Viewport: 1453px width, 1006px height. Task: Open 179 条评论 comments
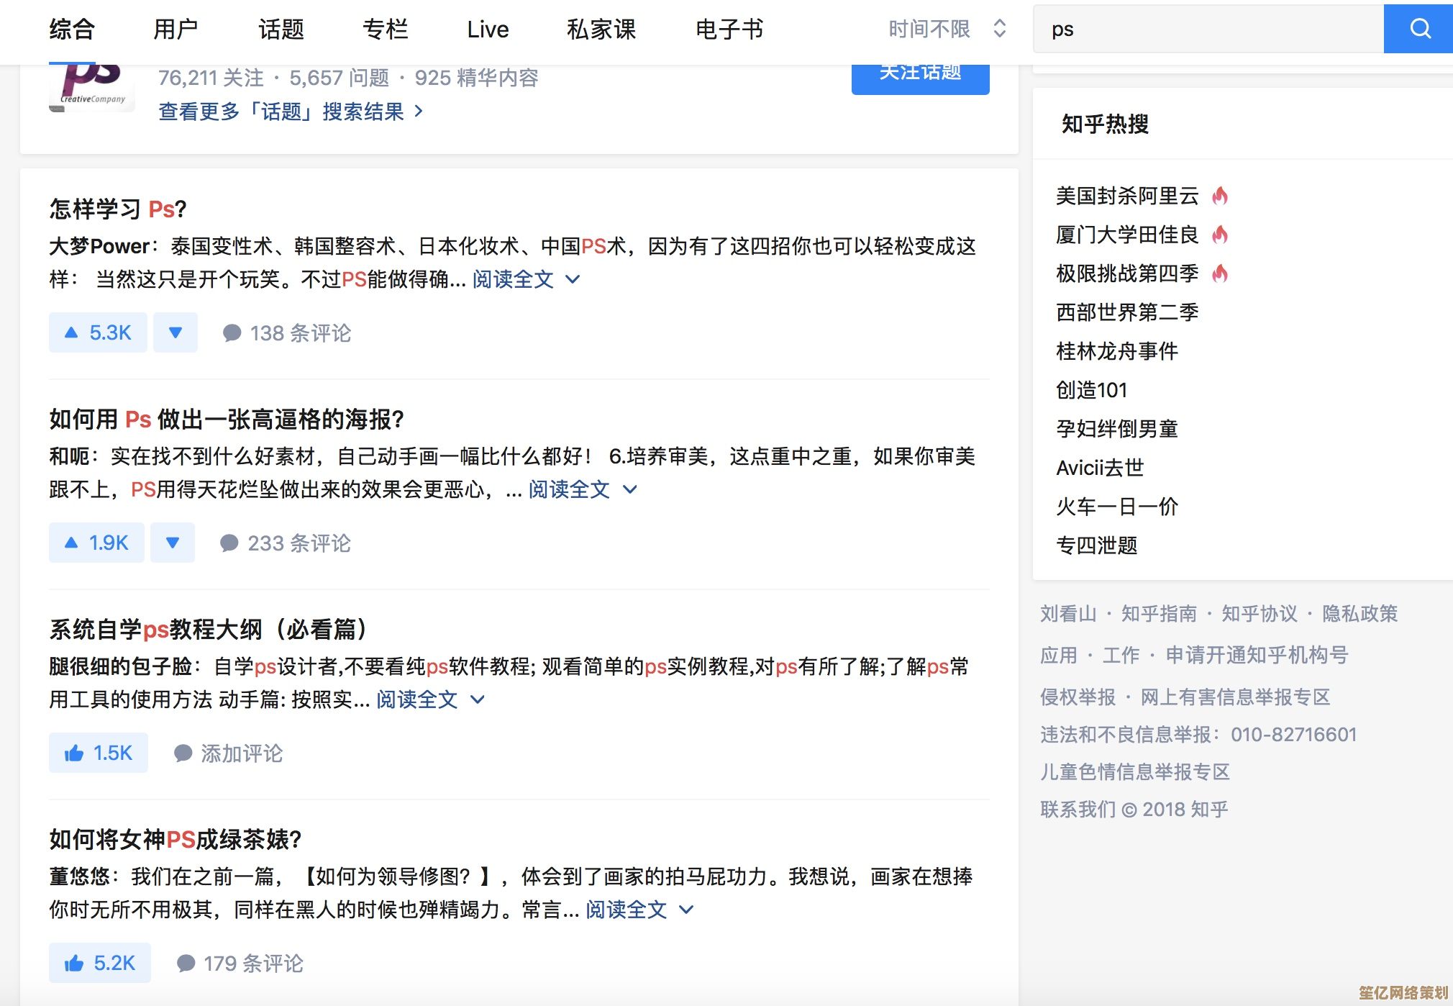tap(240, 964)
